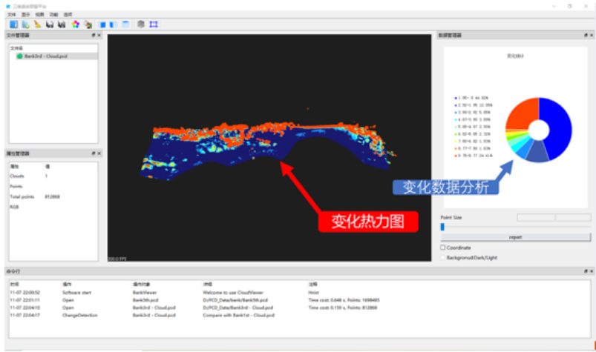Click the first floppy disk save icon
The height and width of the screenshot is (352, 596).
click(x=49, y=24)
